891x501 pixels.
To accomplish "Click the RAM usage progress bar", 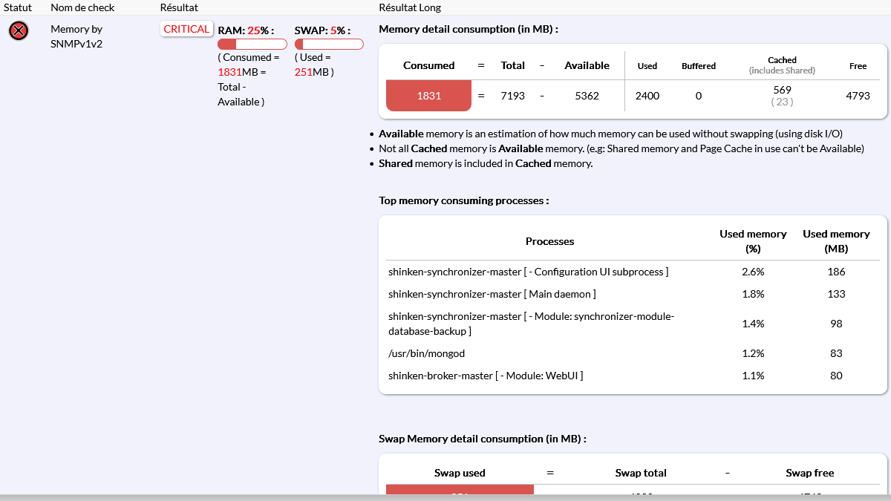I will tap(252, 45).
